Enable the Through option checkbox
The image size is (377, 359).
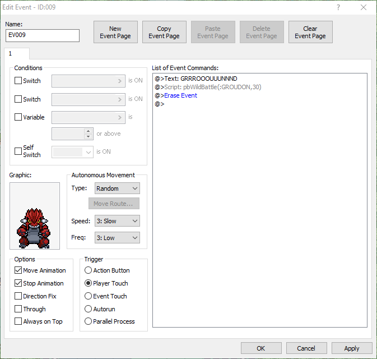coord(18,309)
